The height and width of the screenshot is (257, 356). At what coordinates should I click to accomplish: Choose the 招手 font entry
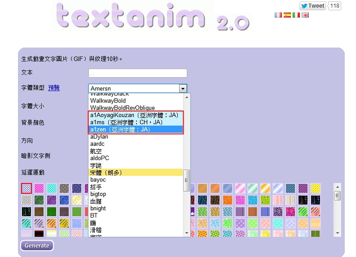[x=136, y=187]
